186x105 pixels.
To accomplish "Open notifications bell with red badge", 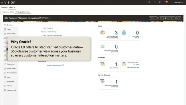I will (x=166, y=2).
